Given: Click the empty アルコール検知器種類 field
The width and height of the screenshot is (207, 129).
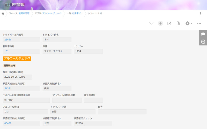Looking at the screenshot, I should (x=67, y=100).
